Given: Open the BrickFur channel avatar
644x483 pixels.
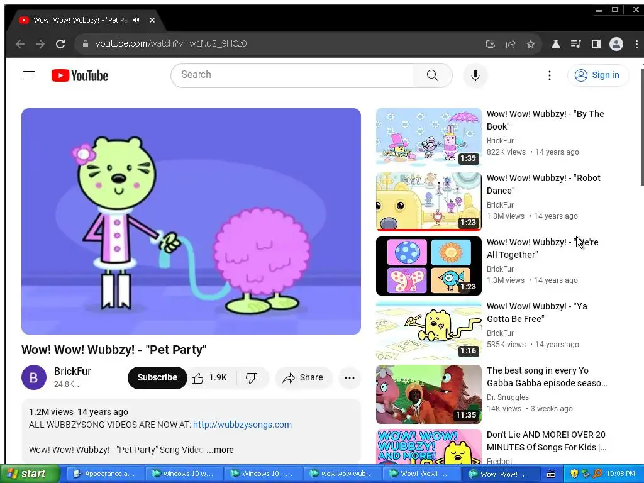Looking at the screenshot, I should [x=34, y=377].
